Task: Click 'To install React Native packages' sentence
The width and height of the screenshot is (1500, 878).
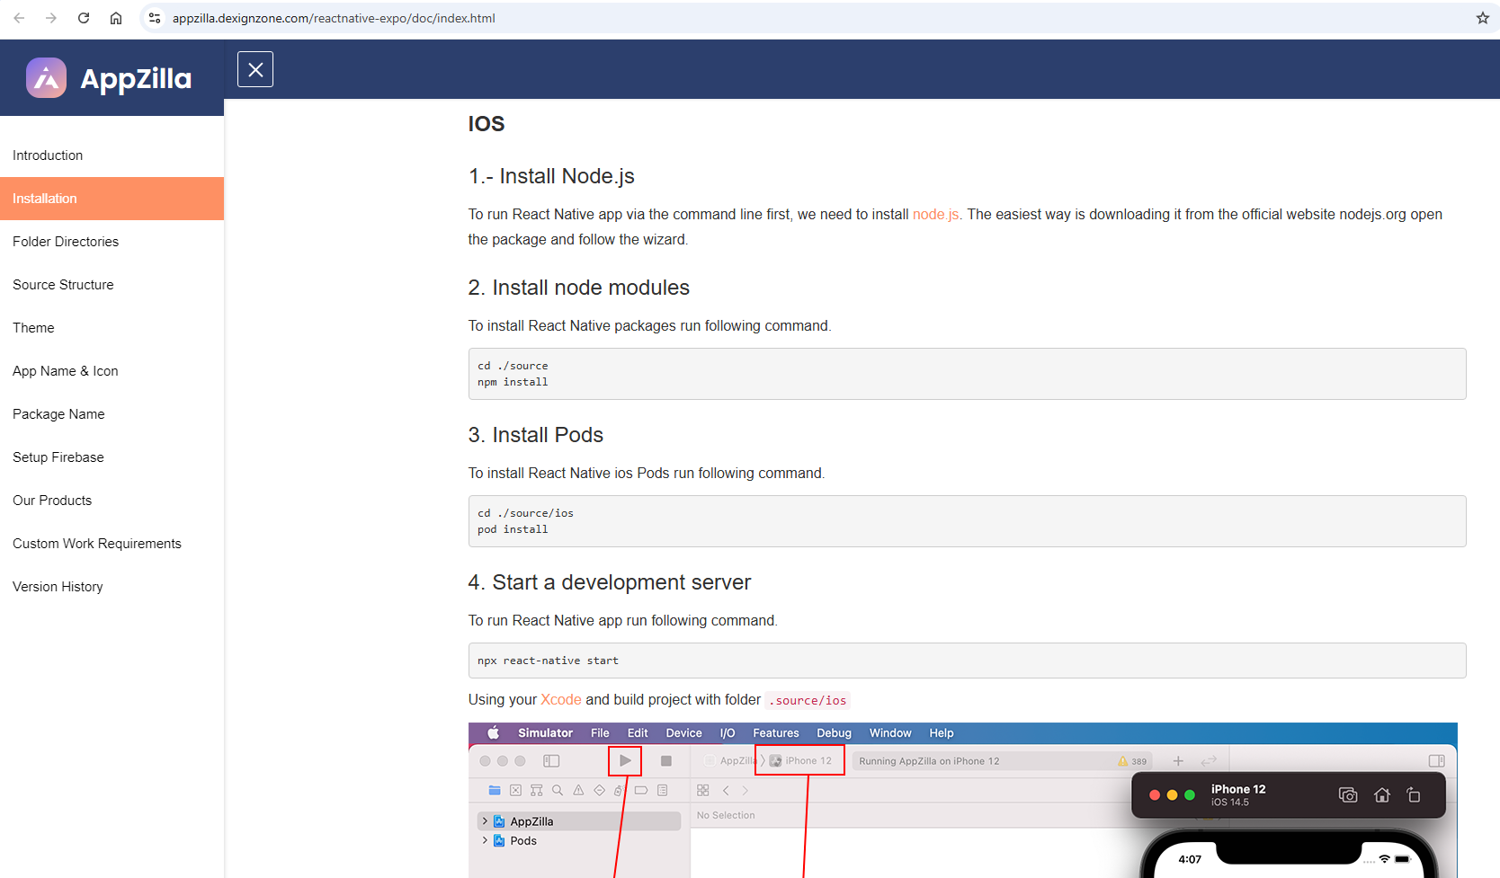Action: tap(649, 325)
